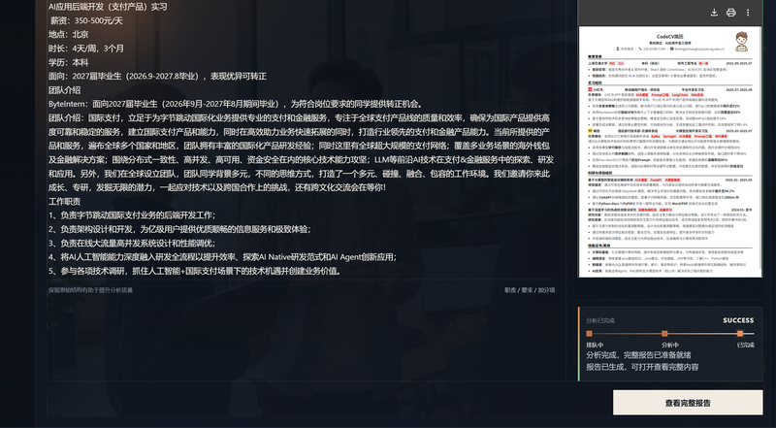Click the 已完成 progress step marker
This screenshot has height=428, width=776.
tap(740, 334)
